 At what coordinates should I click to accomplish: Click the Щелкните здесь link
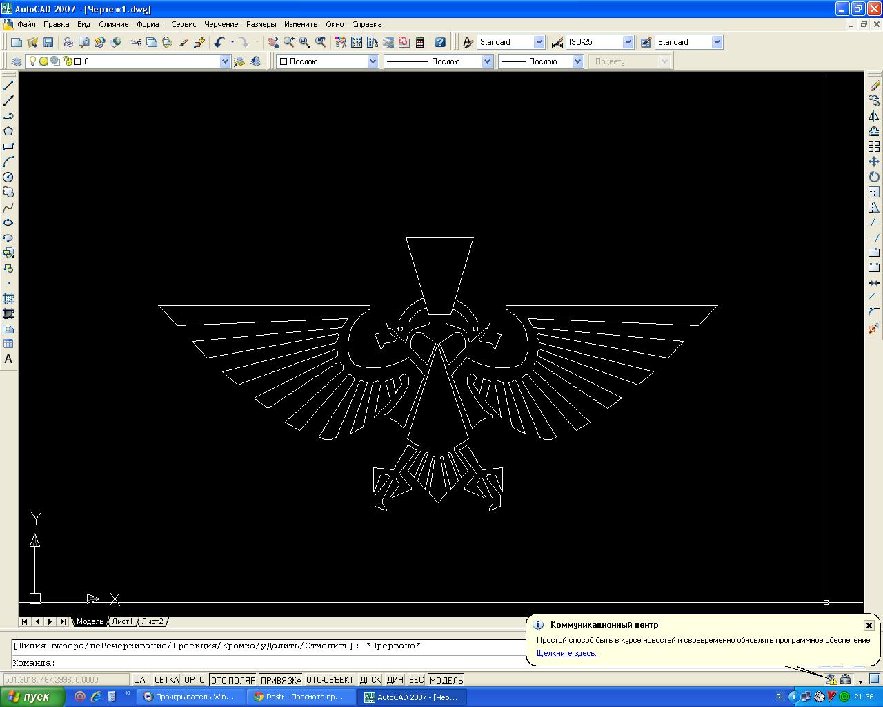pyautogui.click(x=566, y=653)
